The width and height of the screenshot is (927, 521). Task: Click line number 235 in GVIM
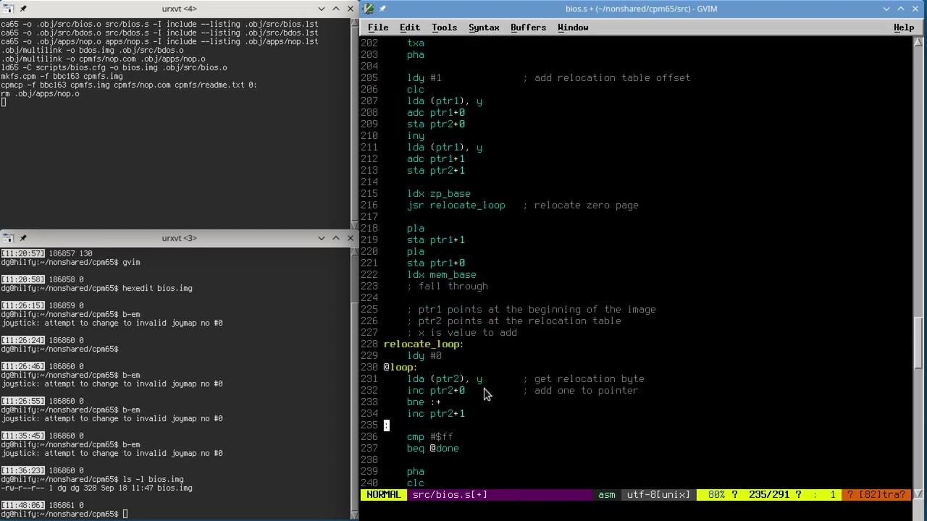pyautogui.click(x=369, y=425)
